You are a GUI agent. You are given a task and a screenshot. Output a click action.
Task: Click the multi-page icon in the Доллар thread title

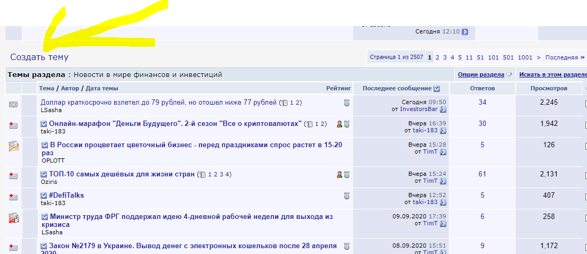284,103
